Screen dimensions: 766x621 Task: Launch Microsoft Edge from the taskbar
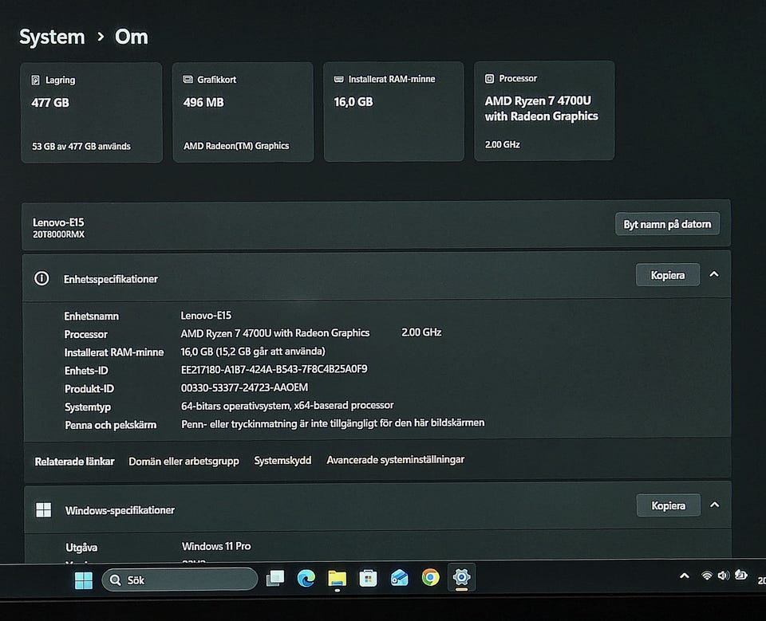pos(306,579)
